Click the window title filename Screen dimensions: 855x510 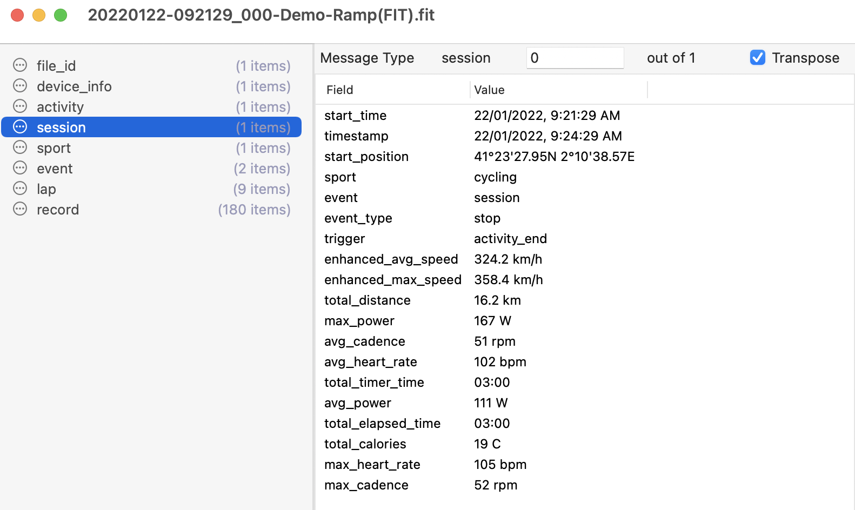261,15
